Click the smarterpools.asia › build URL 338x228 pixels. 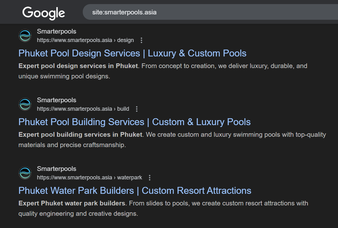click(x=83, y=109)
